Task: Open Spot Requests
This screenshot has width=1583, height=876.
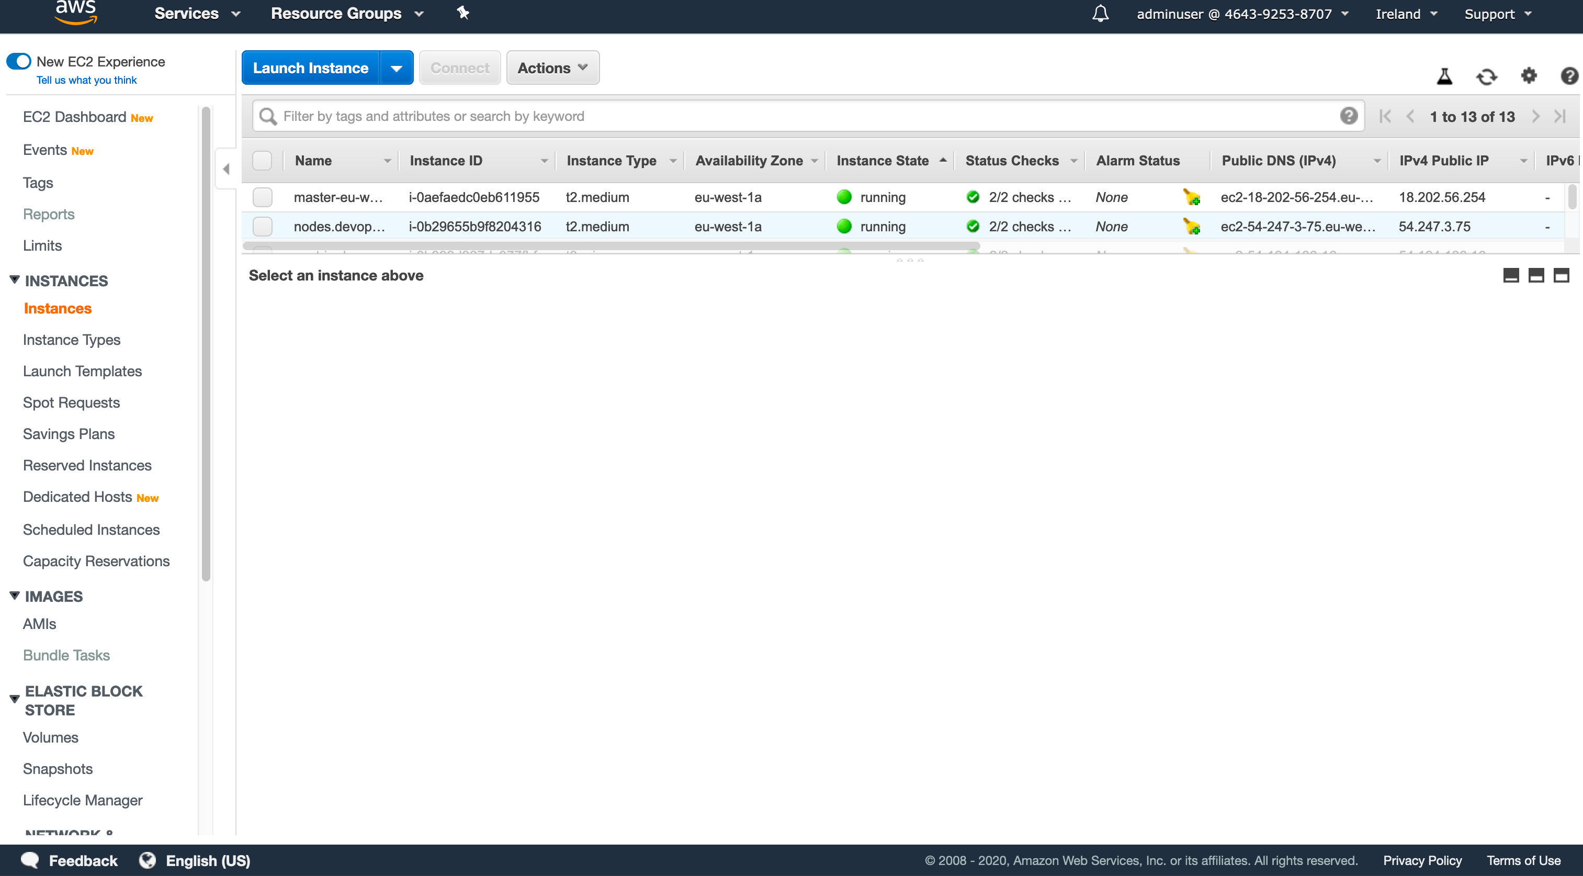Action: click(x=71, y=402)
